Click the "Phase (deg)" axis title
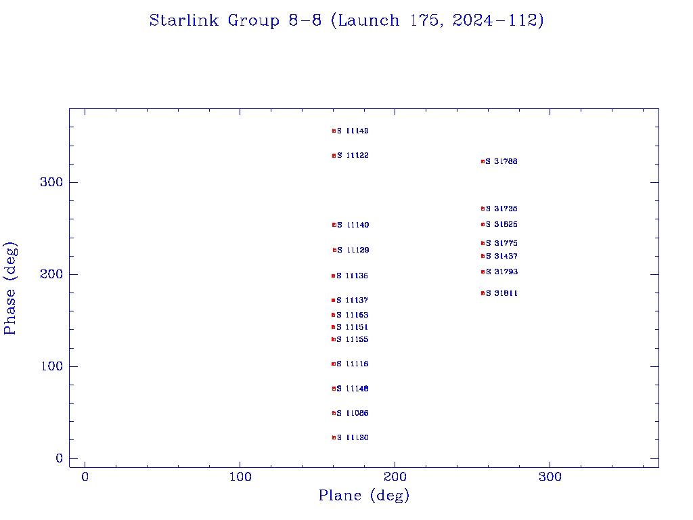693x520 pixels. click(9, 288)
